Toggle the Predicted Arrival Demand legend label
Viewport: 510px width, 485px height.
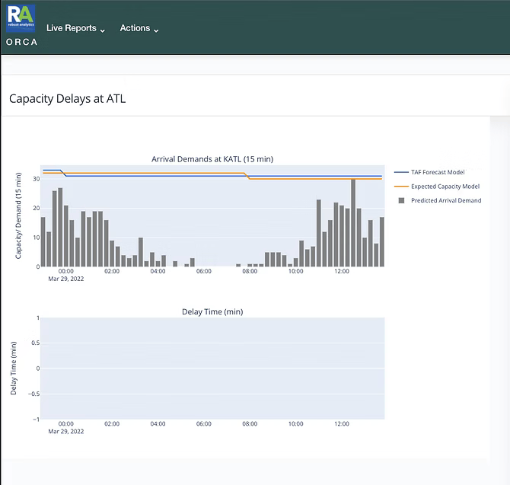(x=445, y=200)
